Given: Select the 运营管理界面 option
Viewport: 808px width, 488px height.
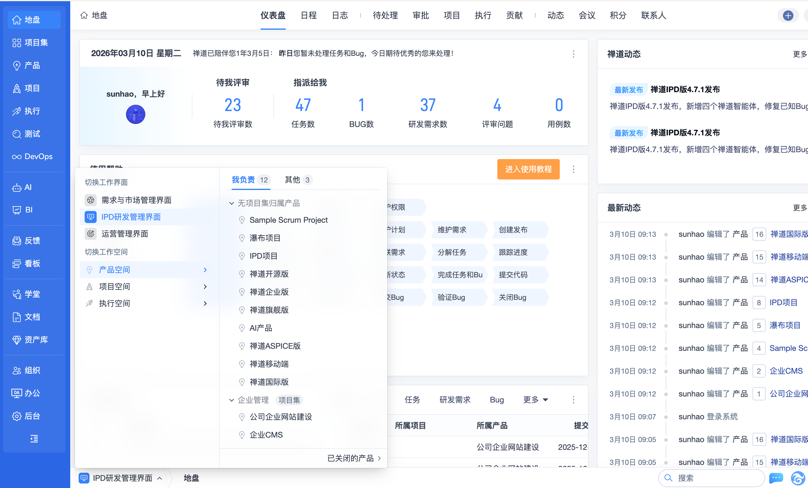Looking at the screenshot, I should pyautogui.click(x=125, y=234).
